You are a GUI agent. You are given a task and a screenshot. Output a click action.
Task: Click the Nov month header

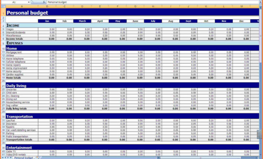[224, 21]
